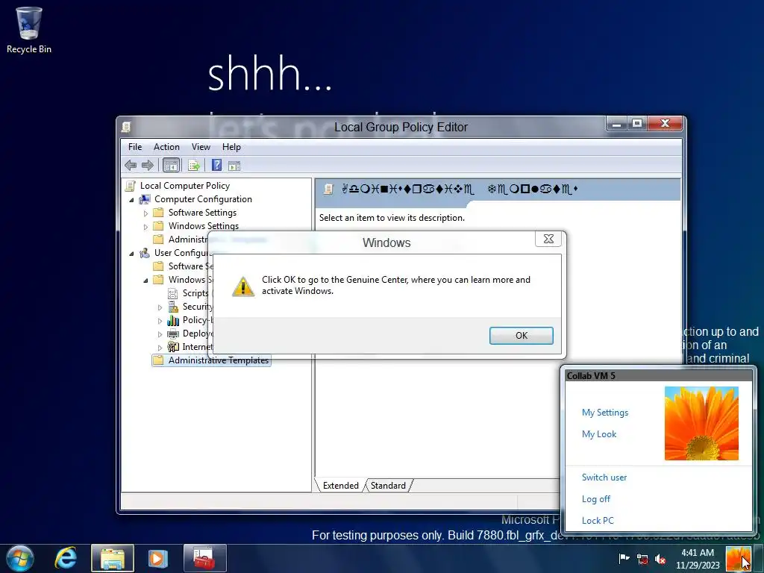
Task: Open My Settings link
Action: [604, 412]
